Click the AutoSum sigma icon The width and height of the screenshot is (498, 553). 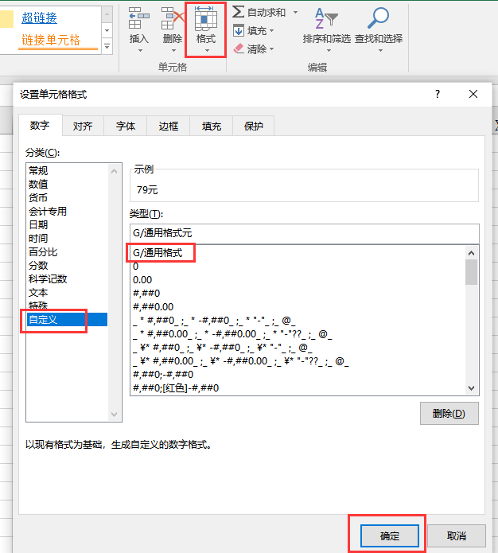(238, 12)
